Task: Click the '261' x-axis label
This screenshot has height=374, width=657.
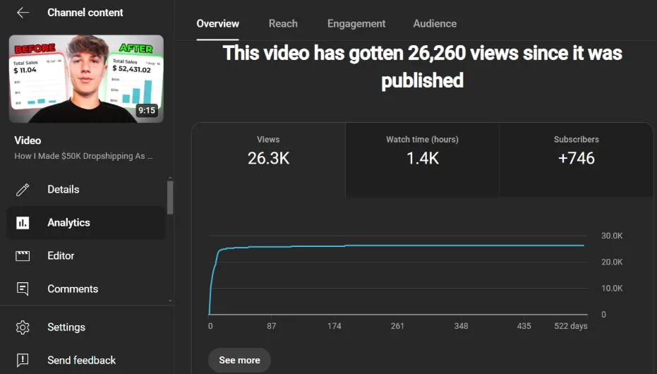Action: tap(397, 326)
